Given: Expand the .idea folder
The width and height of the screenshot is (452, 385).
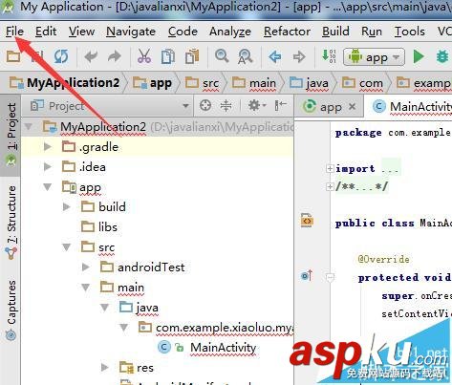Looking at the screenshot, I should tap(48, 166).
